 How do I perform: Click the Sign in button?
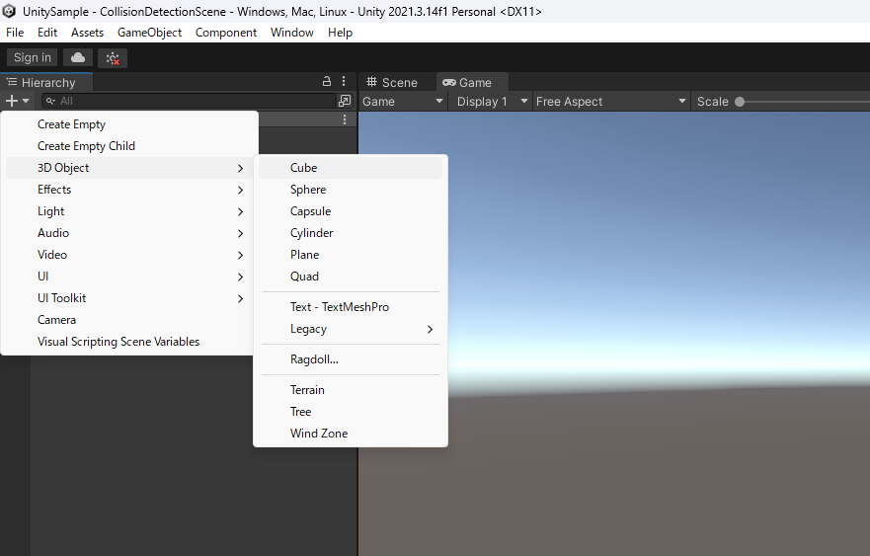[x=33, y=57]
